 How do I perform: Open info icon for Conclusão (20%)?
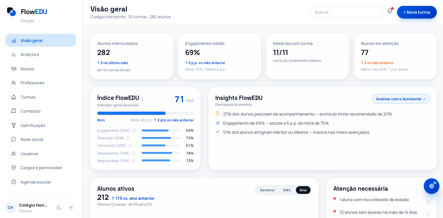(x=130, y=145)
